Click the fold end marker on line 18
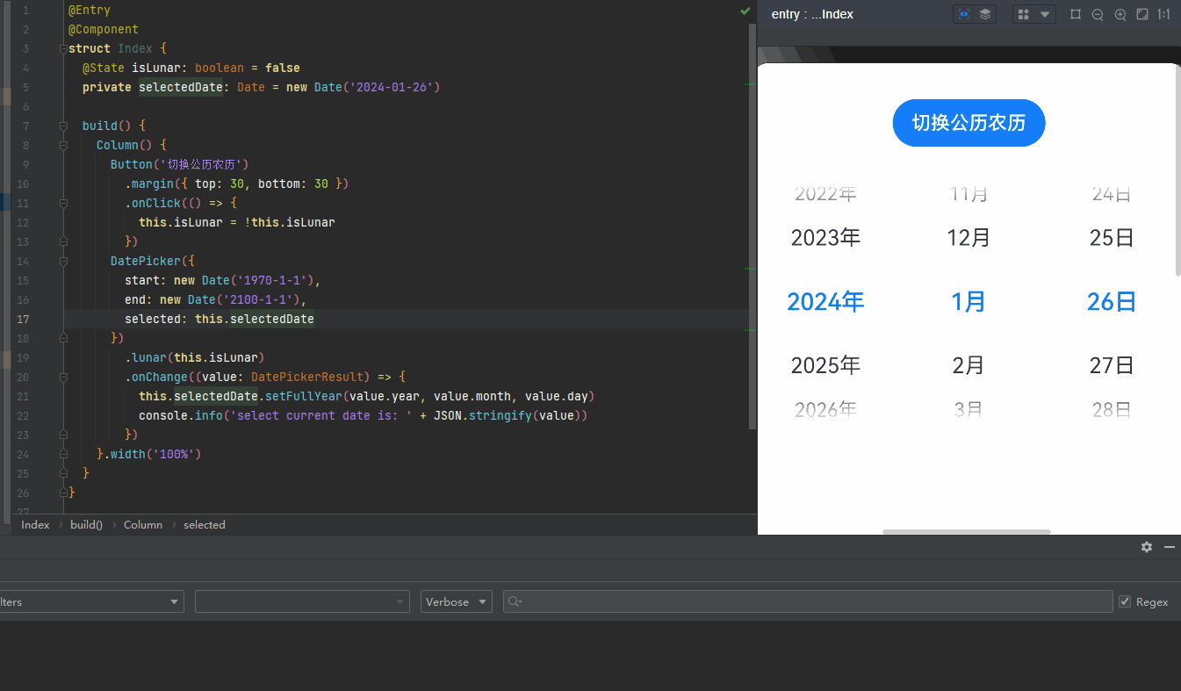Viewport: 1181px width, 691px height. point(63,338)
